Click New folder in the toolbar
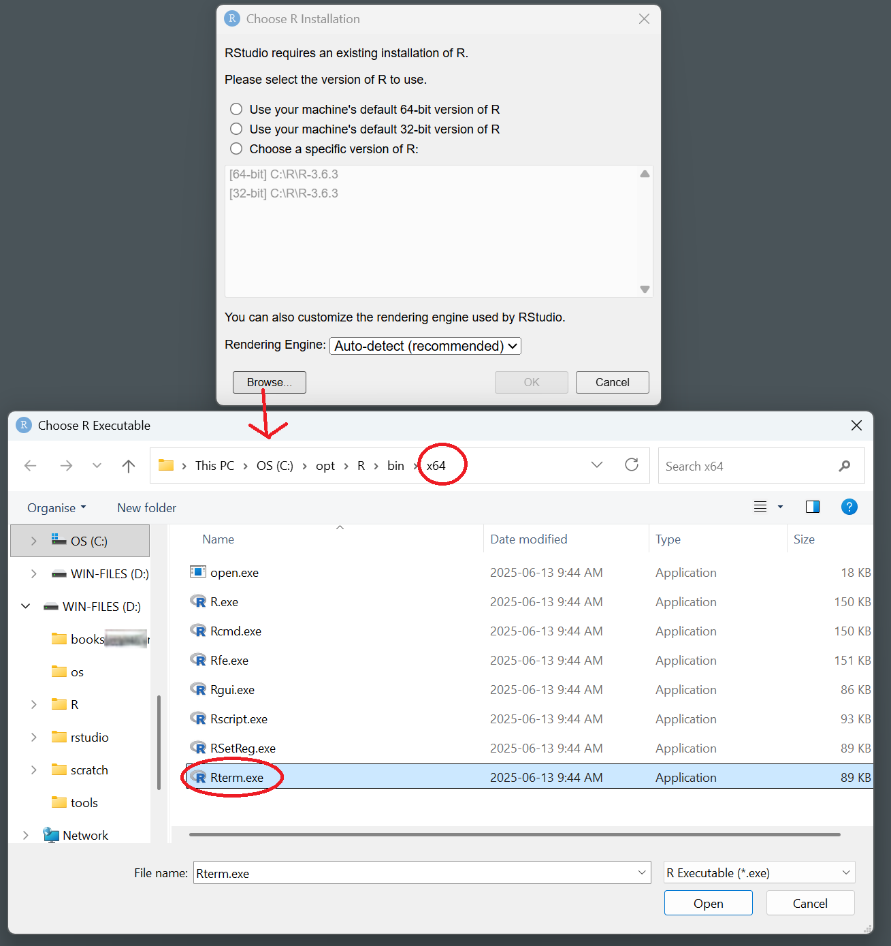 point(146,508)
